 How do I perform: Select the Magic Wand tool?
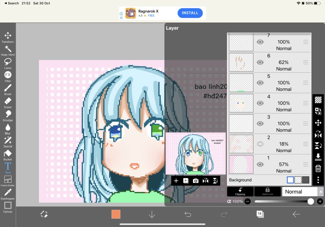click(x=8, y=50)
